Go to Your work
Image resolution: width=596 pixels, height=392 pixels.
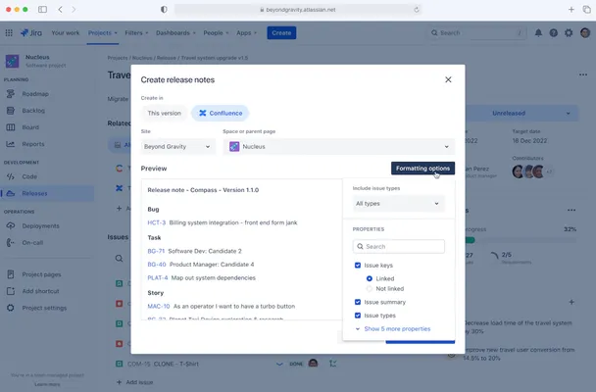(x=66, y=33)
